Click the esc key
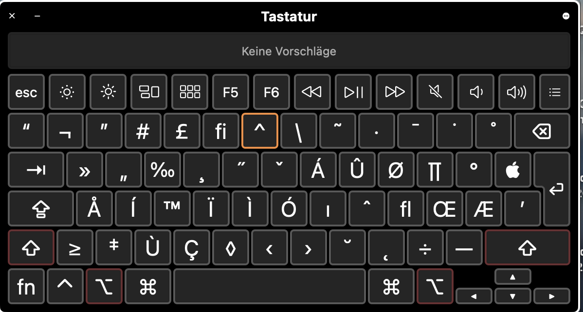 click(x=26, y=92)
